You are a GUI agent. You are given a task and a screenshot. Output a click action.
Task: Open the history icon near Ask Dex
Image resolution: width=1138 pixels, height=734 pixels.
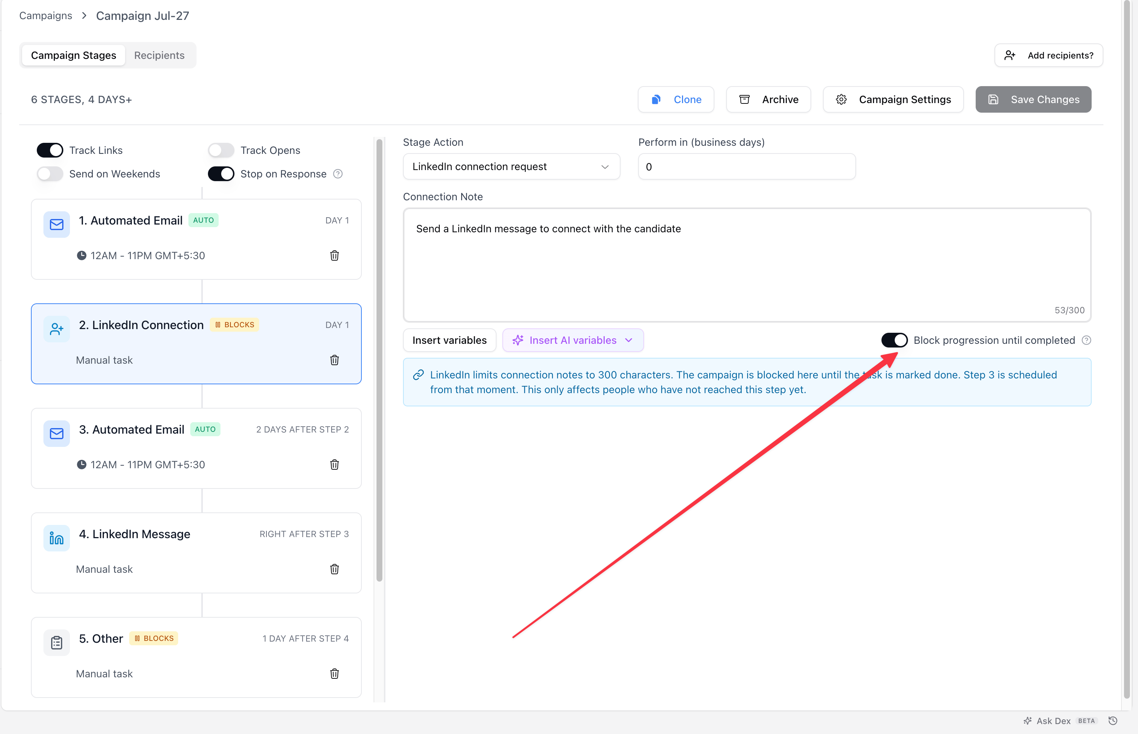(x=1113, y=721)
